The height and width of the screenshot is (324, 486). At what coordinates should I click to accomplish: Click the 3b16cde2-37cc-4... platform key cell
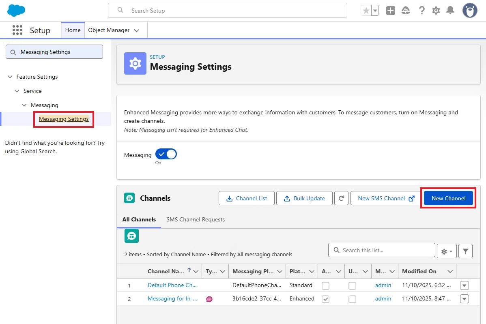pos(257,298)
